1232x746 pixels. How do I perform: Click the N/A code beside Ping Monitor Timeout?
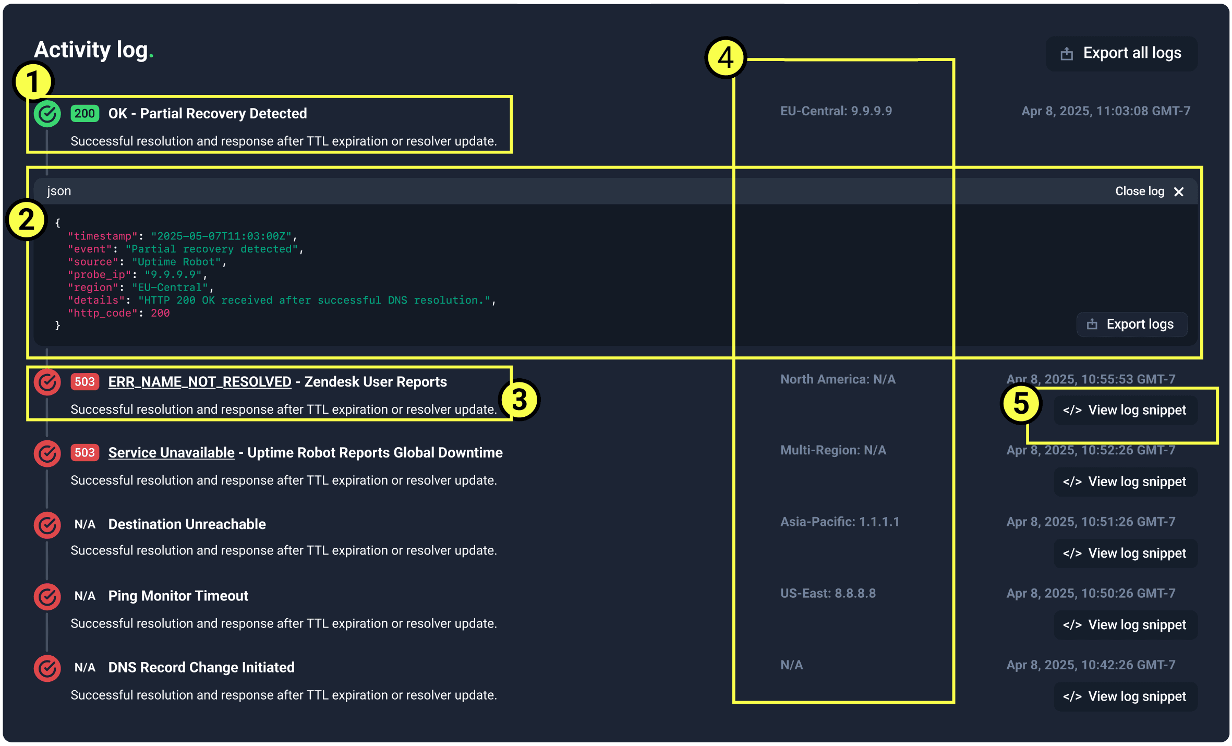84,596
